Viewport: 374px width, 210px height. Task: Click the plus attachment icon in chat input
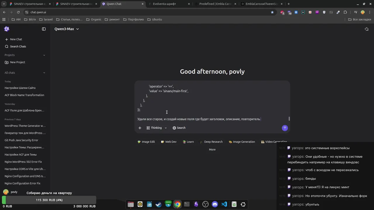pos(140,128)
